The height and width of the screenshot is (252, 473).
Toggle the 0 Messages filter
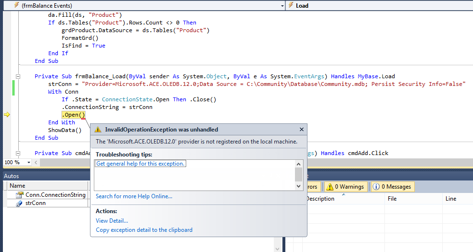pyautogui.click(x=392, y=187)
